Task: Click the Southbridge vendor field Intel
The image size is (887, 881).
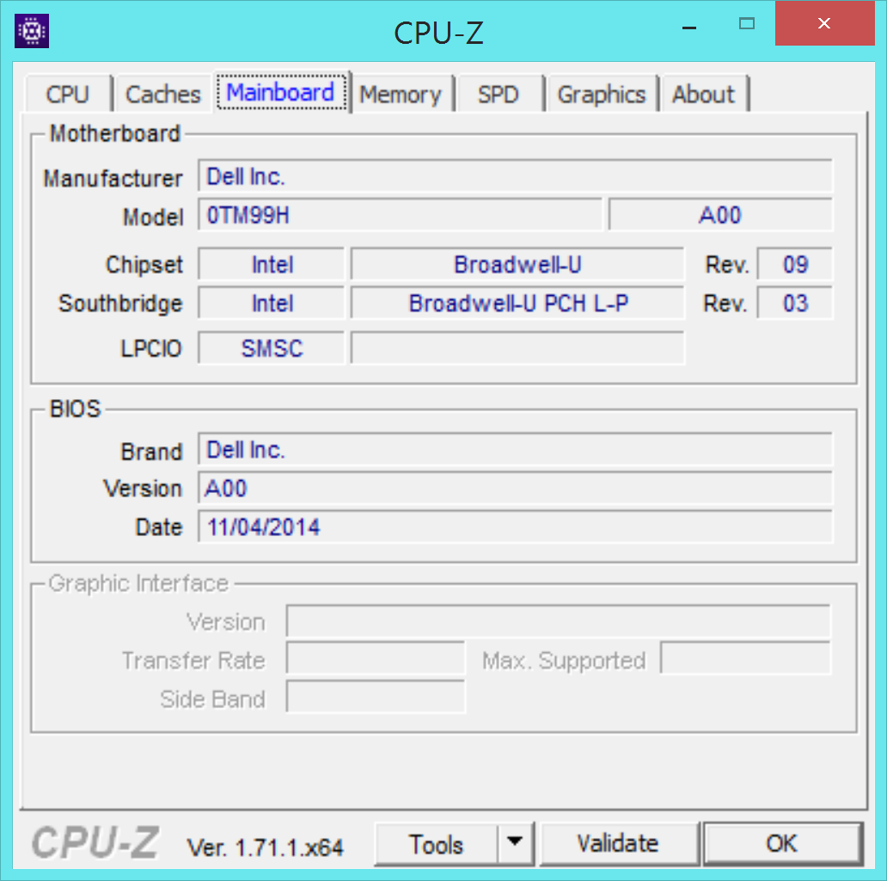Action: pyautogui.click(x=272, y=304)
